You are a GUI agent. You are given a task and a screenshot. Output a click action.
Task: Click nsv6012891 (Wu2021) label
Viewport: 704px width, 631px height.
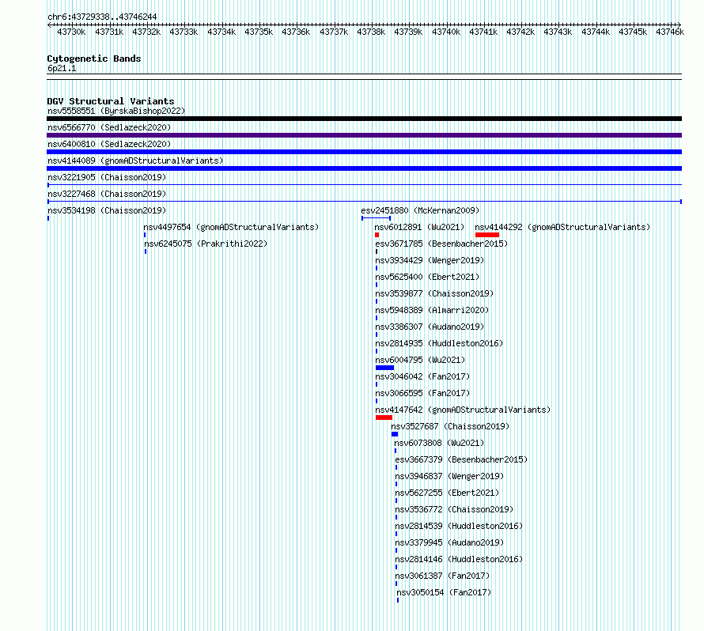(x=419, y=227)
